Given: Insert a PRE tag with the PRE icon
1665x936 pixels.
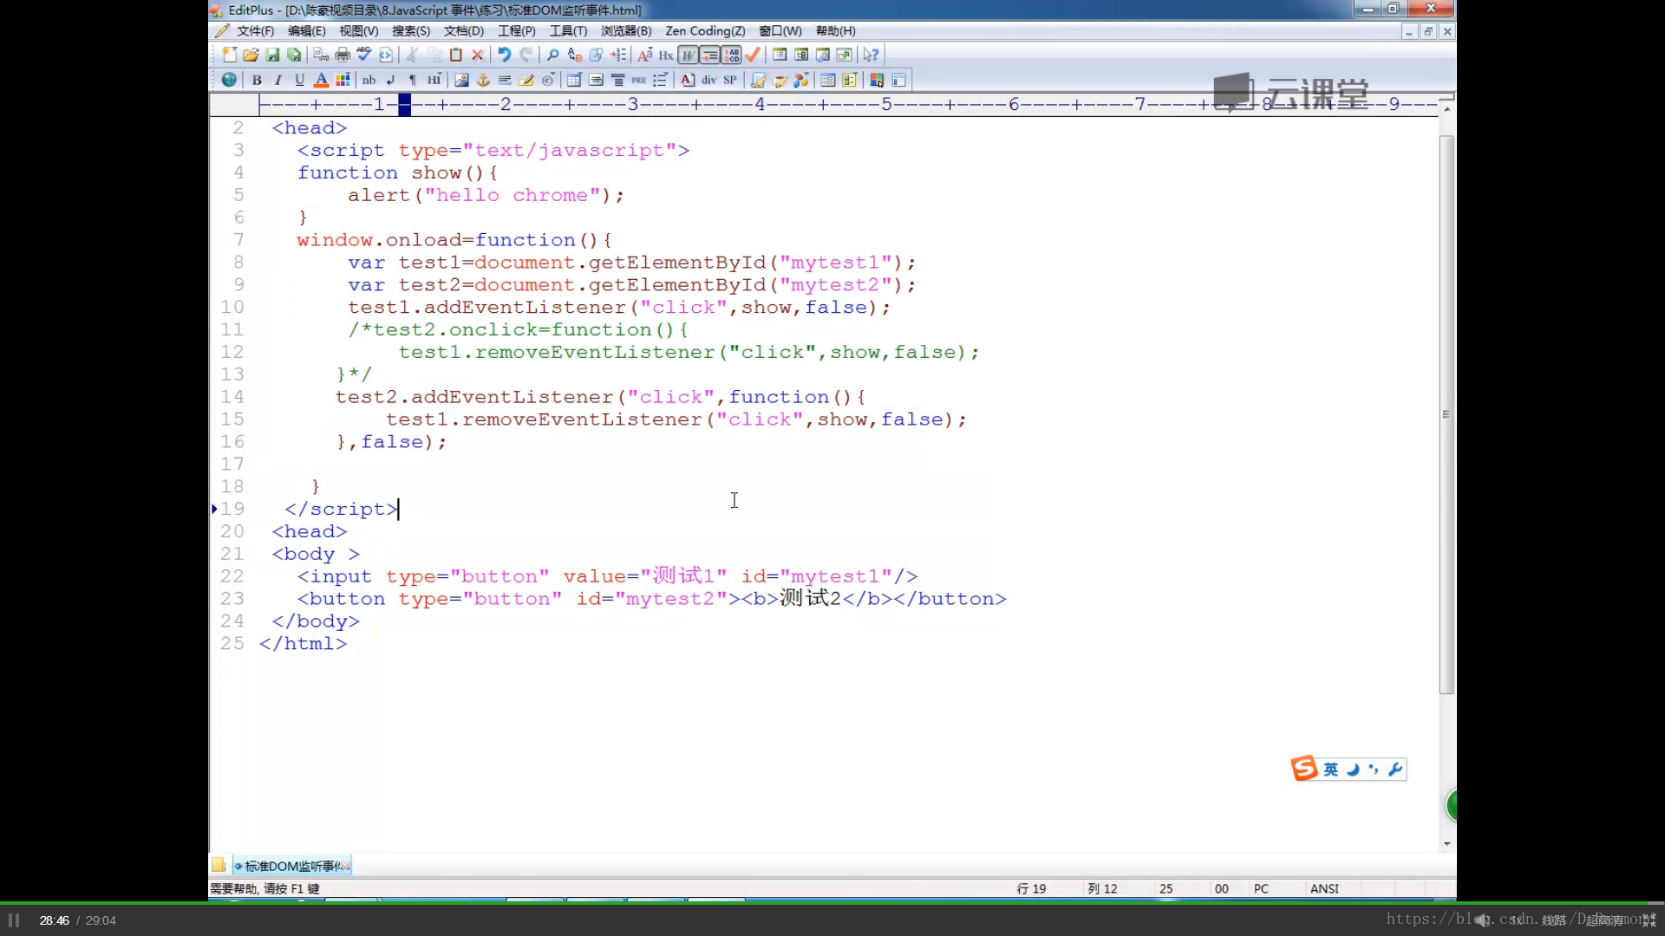Looking at the screenshot, I should click(x=639, y=80).
